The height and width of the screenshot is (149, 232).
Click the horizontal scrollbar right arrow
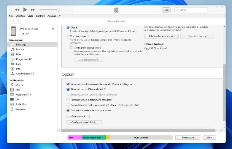point(221,130)
